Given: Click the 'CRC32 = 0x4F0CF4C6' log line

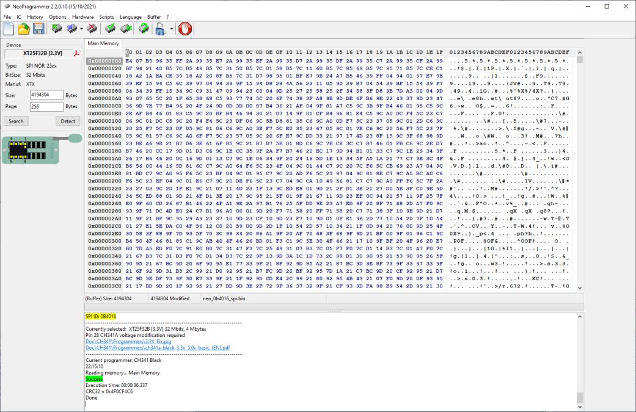Looking at the screenshot, I should coord(109,392).
